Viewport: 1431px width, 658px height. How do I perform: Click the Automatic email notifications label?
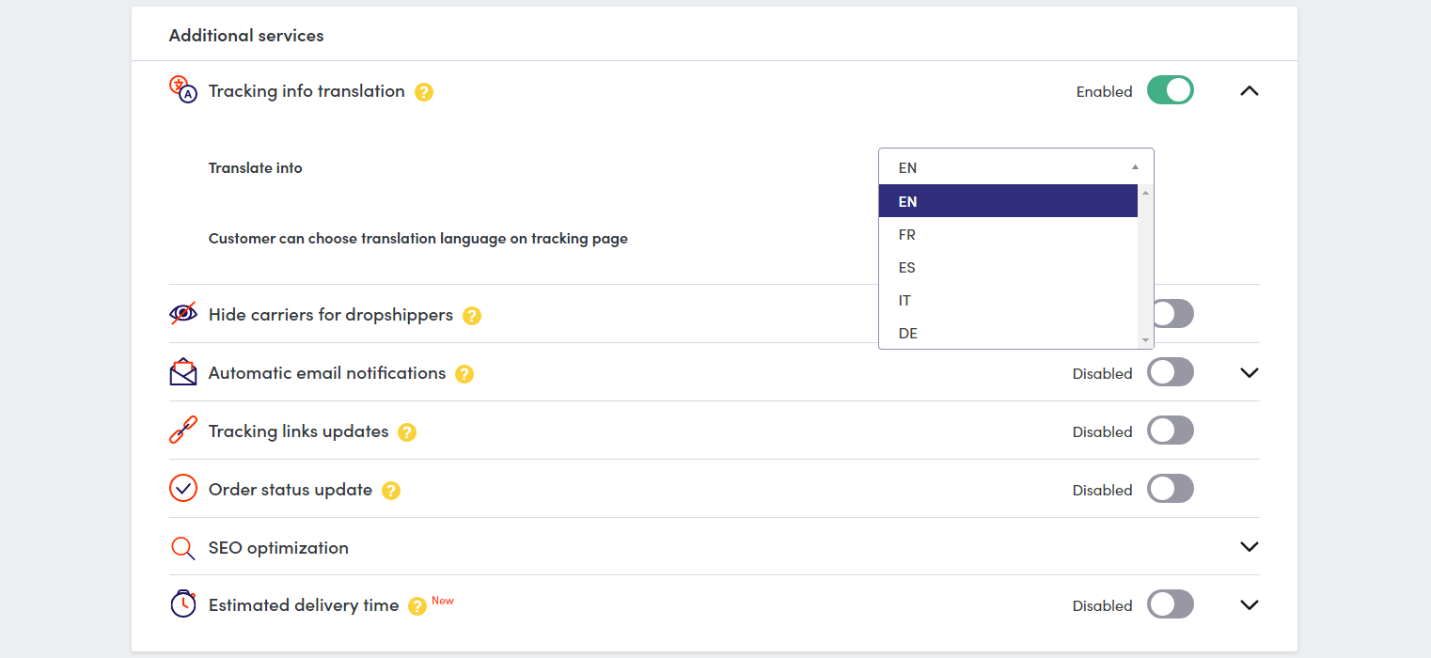pyautogui.click(x=327, y=373)
